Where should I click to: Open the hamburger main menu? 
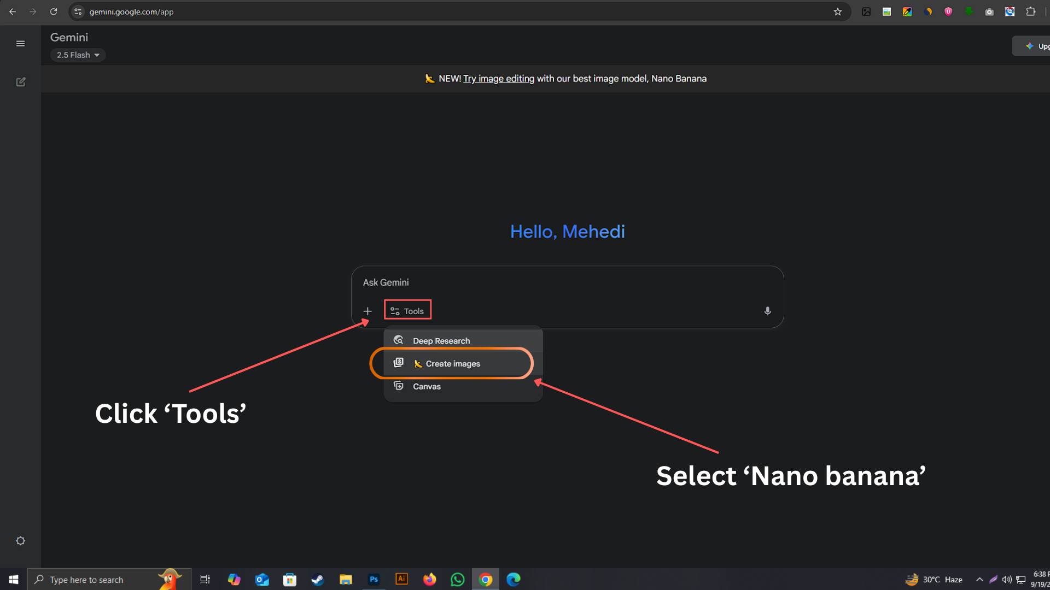20,44
